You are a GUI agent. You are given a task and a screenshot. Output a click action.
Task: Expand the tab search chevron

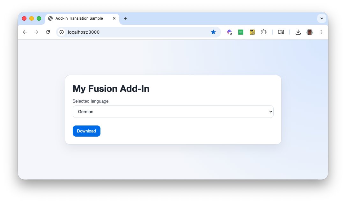[322, 18]
